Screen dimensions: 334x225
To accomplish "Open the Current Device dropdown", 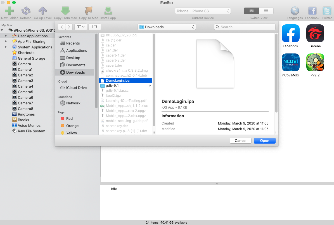I will [x=203, y=11].
